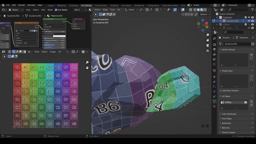Open the Render properties tab
The width and height of the screenshot is (256, 144).
click(214, 44)
